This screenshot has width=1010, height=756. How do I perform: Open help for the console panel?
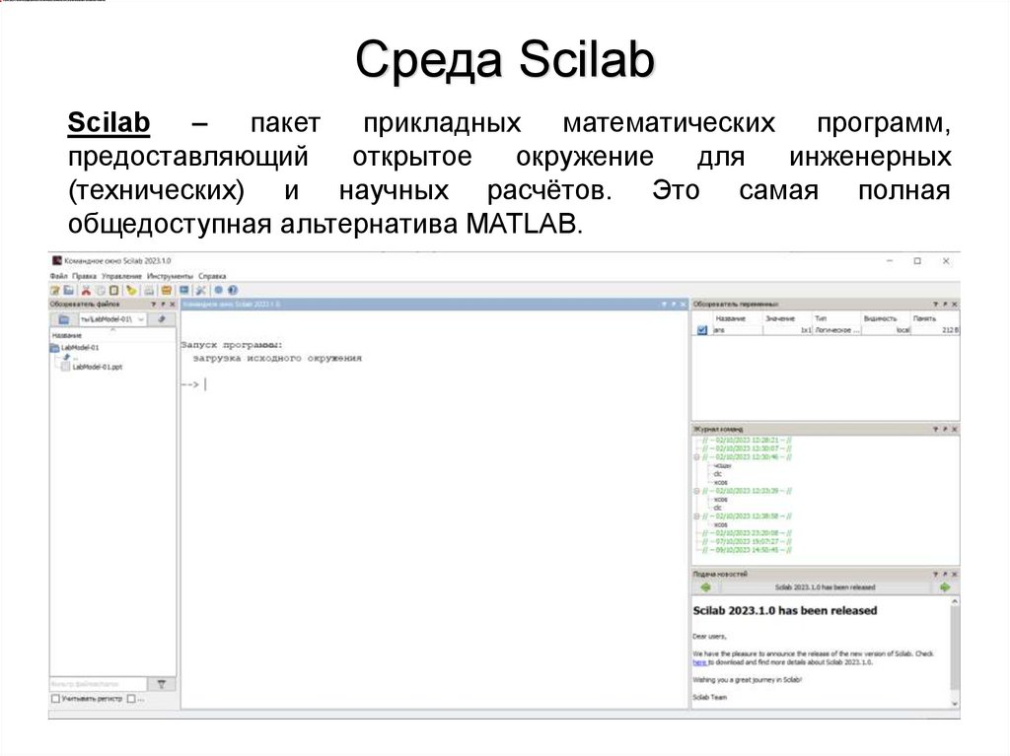tap(664, 304)
